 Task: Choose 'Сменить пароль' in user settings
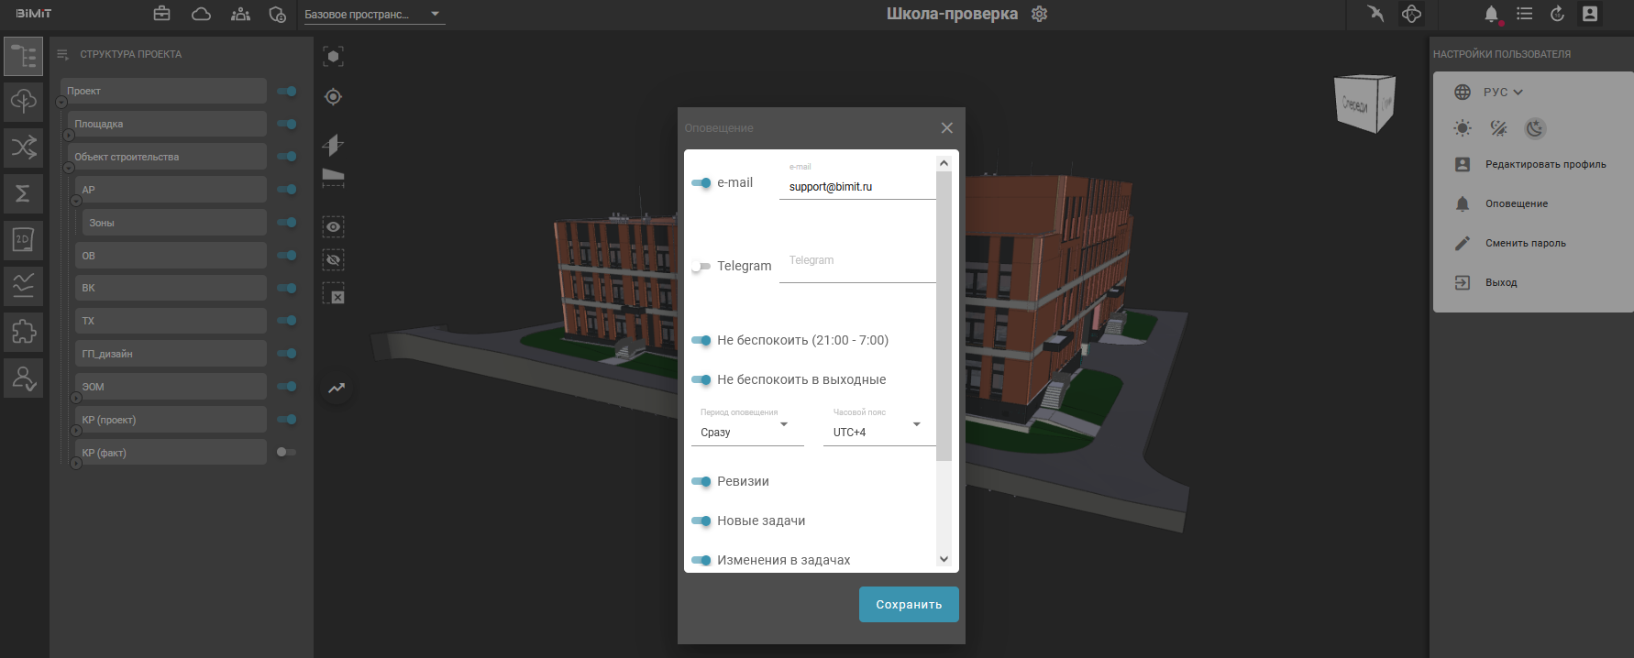click(x=1525, y=244)
